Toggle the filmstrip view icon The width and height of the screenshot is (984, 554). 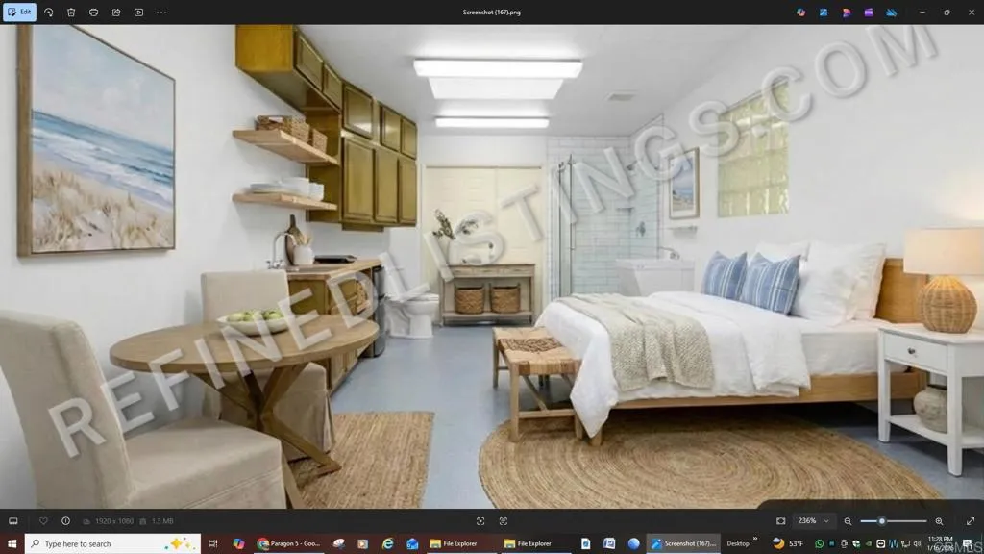coord(13,521)
